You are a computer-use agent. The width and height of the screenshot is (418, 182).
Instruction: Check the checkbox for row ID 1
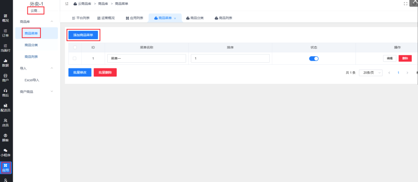coord(74,59)
